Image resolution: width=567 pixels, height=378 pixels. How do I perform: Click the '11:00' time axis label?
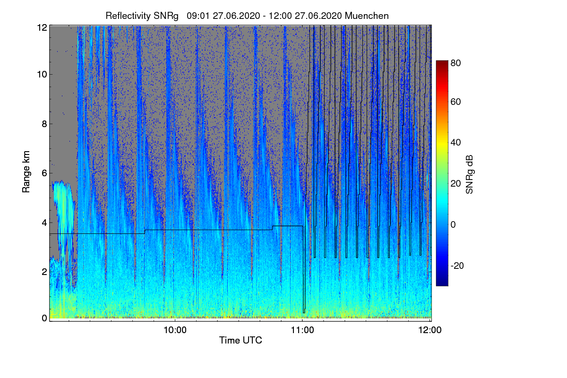(303, 330)
